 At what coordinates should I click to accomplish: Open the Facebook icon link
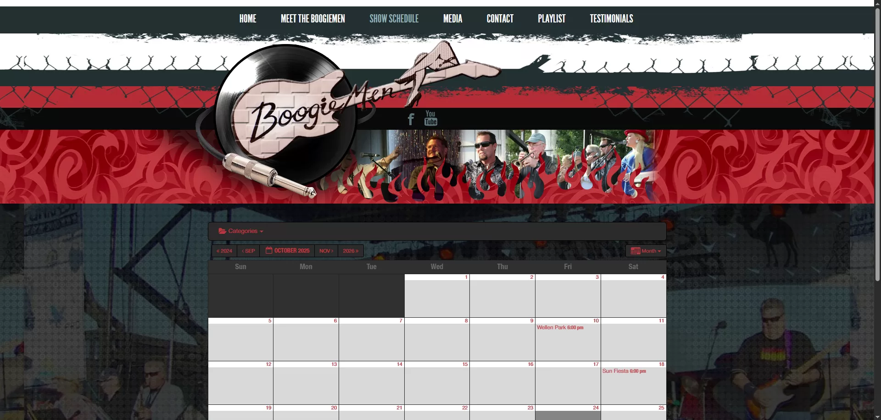(411, 120)
